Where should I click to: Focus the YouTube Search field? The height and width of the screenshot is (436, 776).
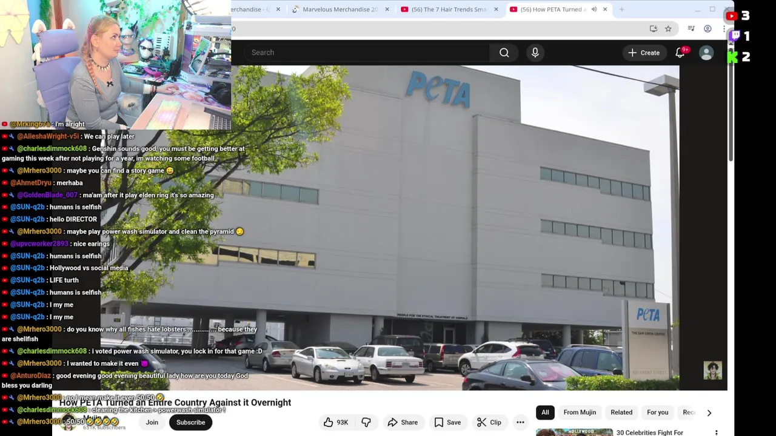click(366, 53)
